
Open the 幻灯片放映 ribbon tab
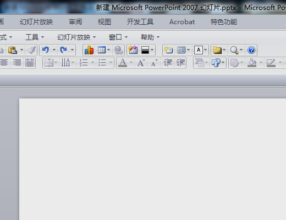tap(36, 22)
